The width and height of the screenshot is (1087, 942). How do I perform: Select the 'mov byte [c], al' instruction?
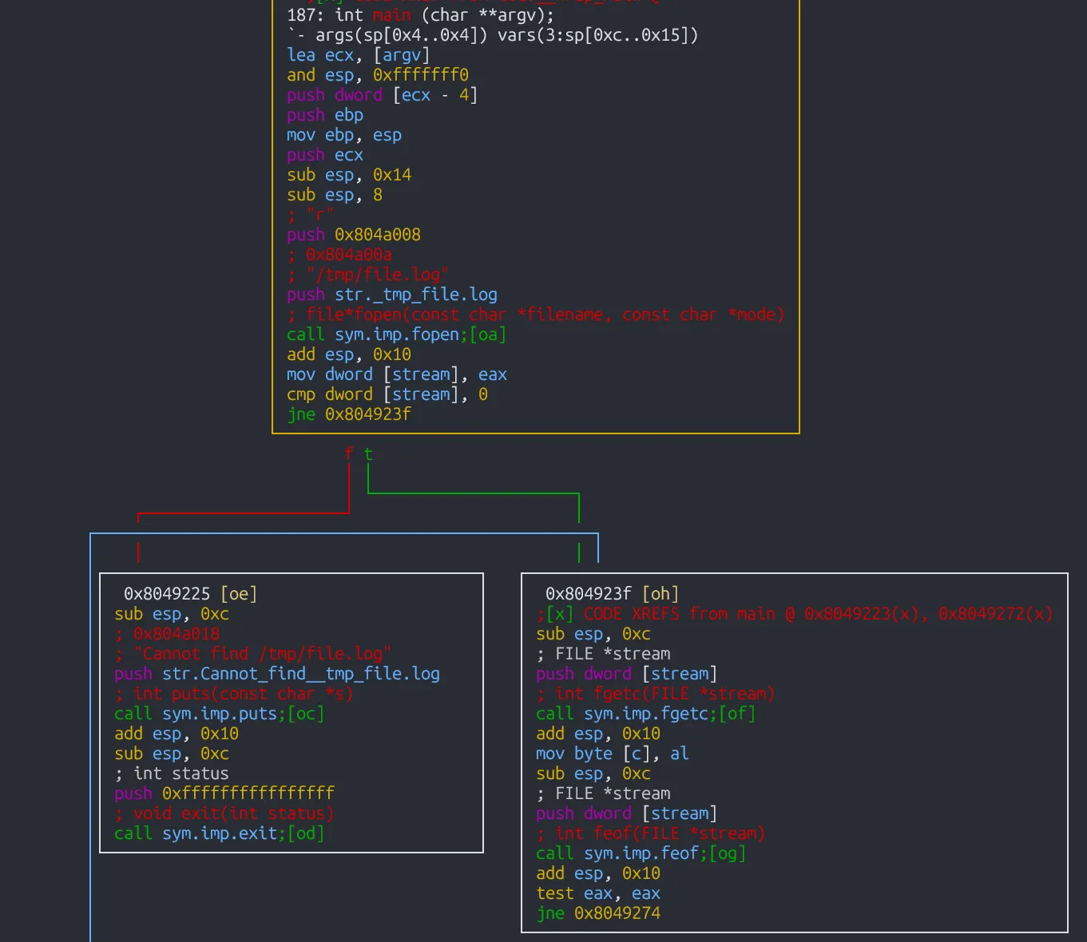612,754
